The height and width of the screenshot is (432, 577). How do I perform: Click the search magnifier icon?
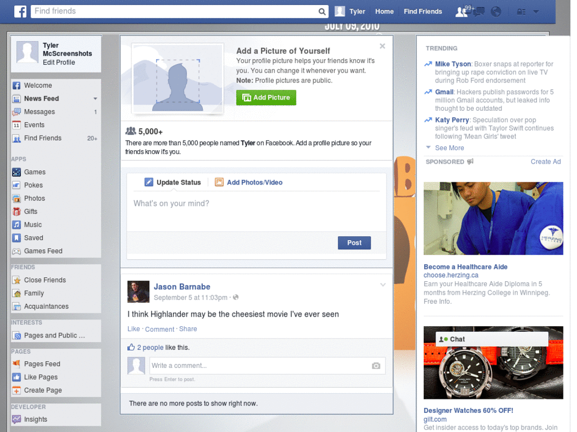click(x=322, y=11)
